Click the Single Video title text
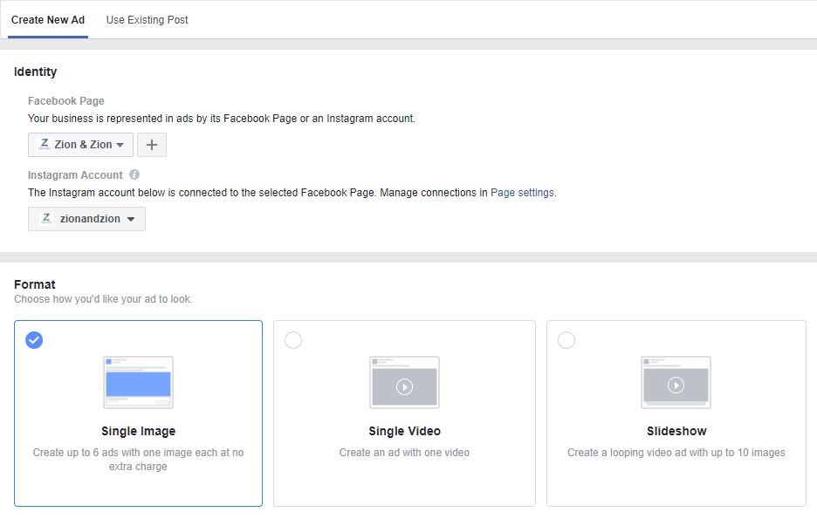The image size is (817, 519). point(404,431)
